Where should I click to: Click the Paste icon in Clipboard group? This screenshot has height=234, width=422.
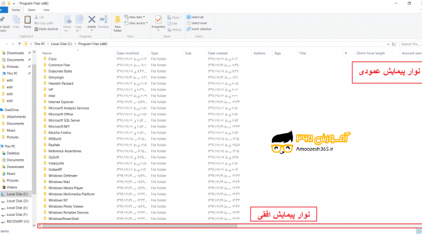click(28, 20)
